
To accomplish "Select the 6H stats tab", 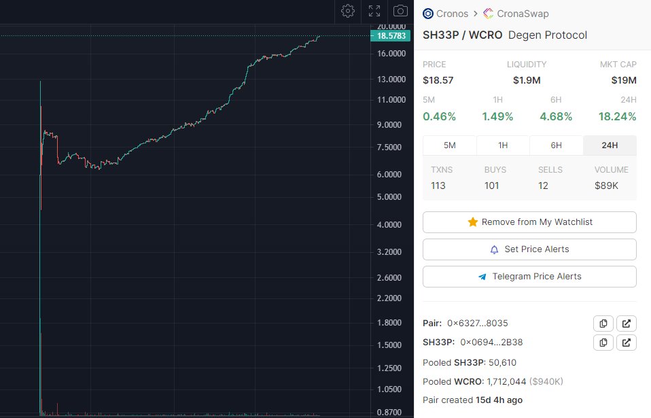I will [557, 145].
